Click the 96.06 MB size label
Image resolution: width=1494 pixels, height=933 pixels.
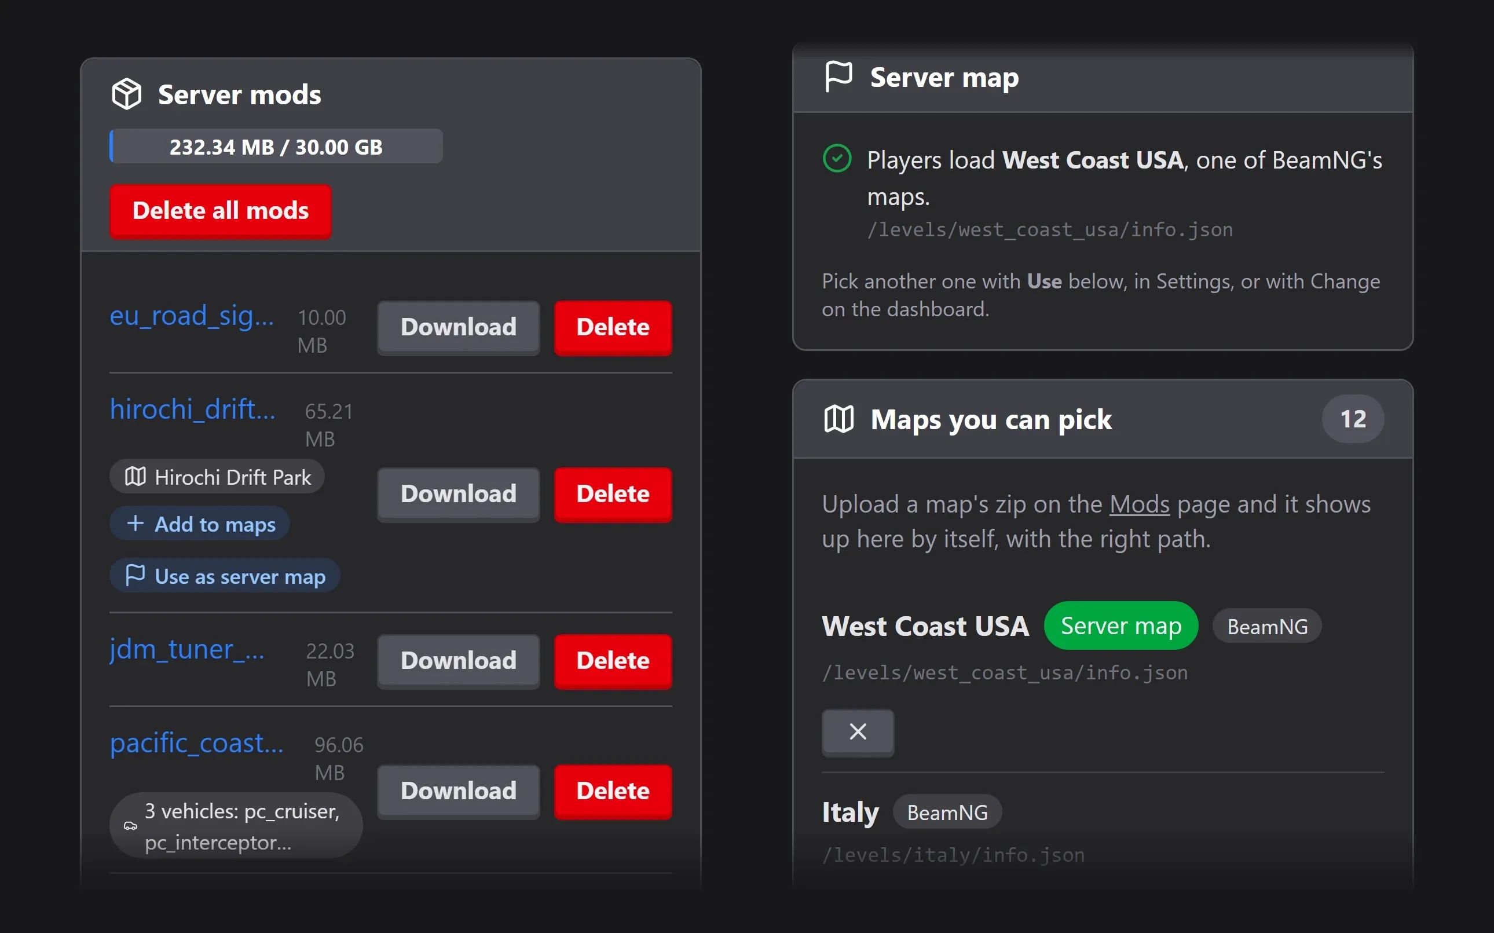click(x=339, y=759)
